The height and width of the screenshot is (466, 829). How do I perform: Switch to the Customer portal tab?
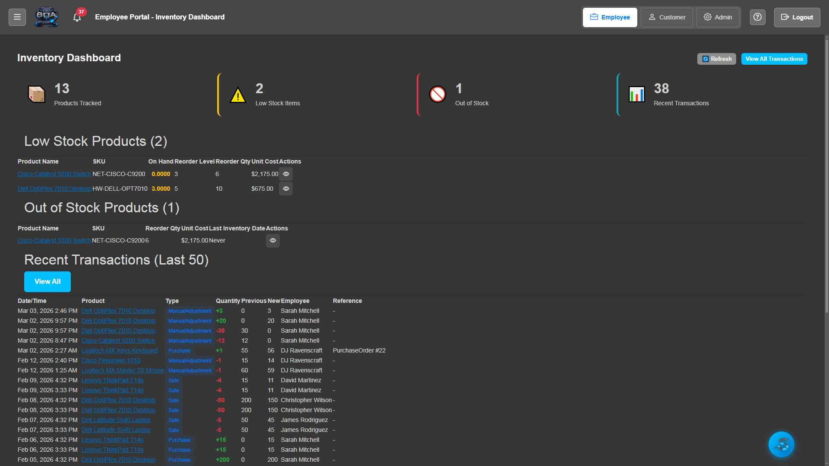tap(667, 17)
